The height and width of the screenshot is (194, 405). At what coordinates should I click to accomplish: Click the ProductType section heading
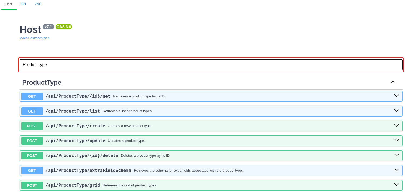click(x=42, y=83)
